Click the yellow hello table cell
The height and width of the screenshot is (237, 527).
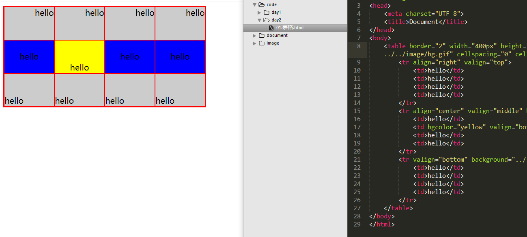(80, 57)
